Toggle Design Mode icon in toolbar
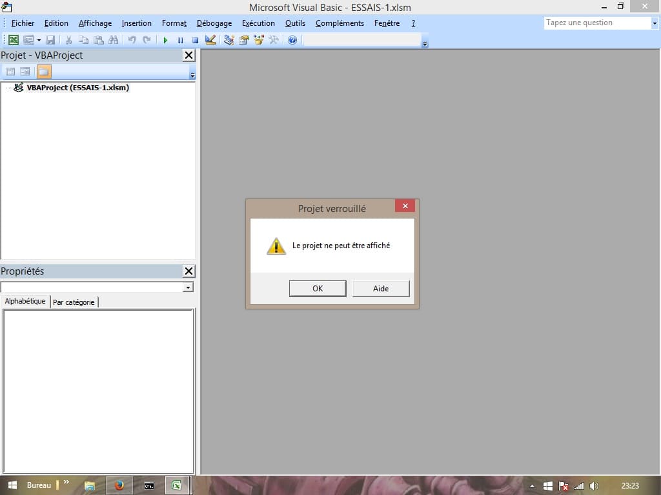 210,40
